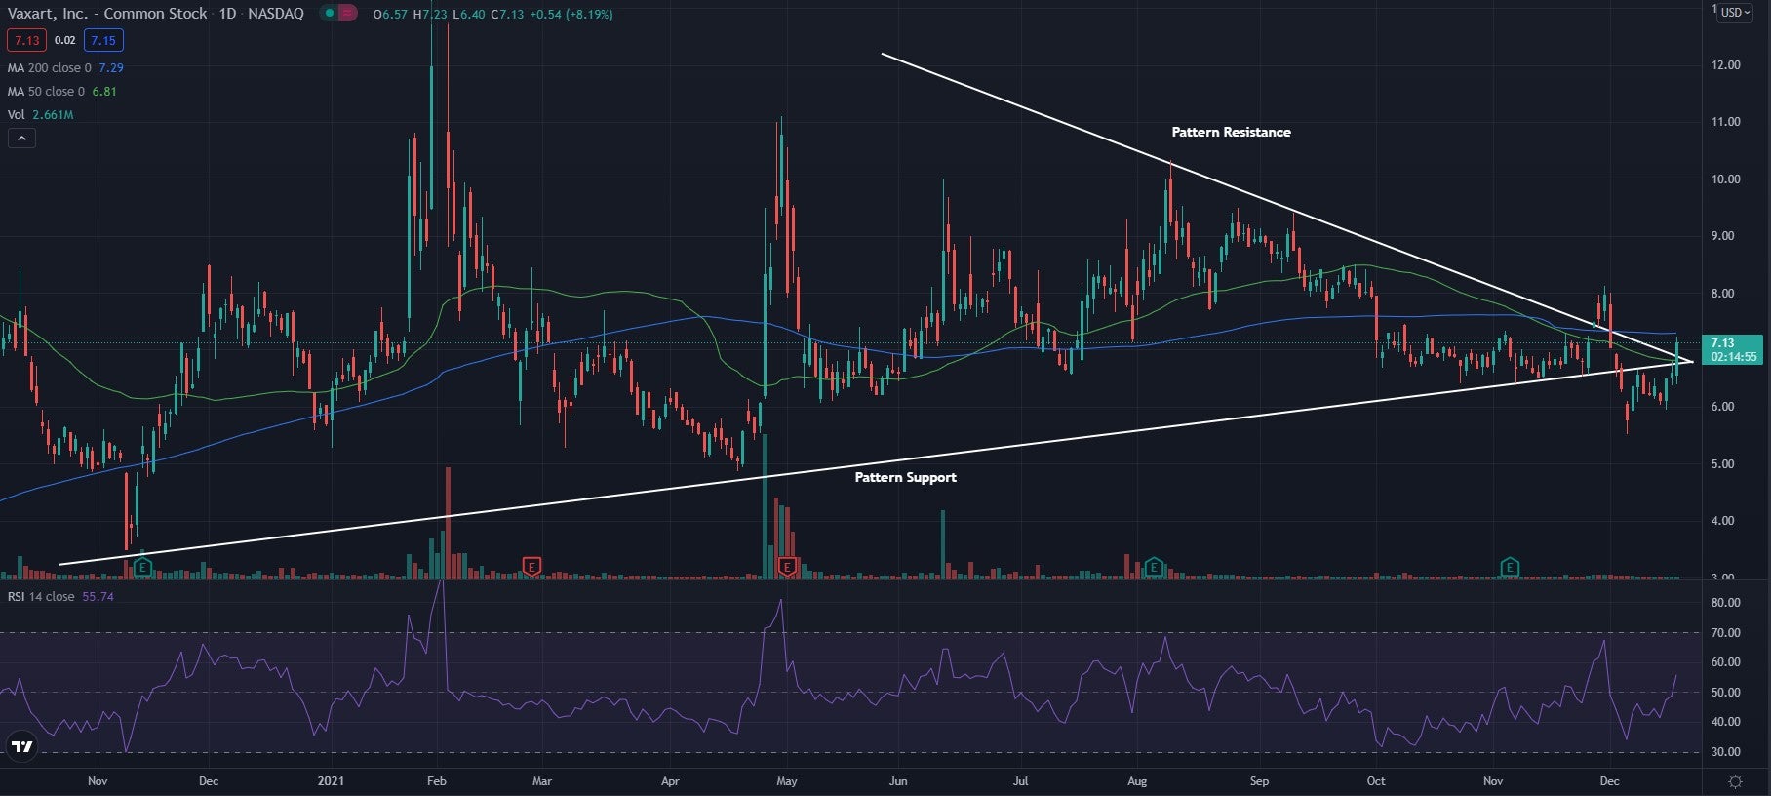1771x796 pixels.
Task: Click the 5.00 price axis label
Action: [x=1722, y=464]
